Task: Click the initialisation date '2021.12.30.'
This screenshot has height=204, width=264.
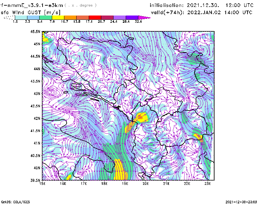Action: pos(203,5)
